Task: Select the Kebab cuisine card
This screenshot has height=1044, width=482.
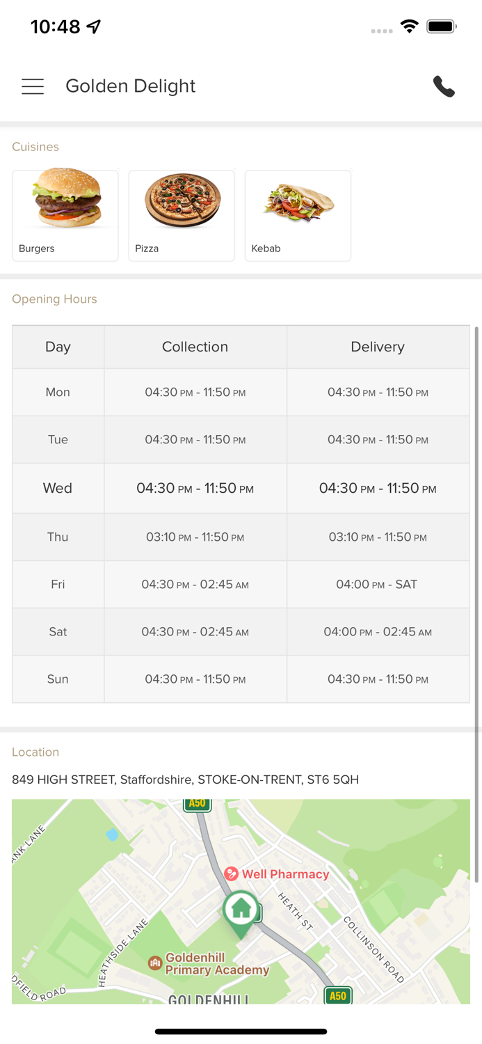Action: click(x=298, y=215)
